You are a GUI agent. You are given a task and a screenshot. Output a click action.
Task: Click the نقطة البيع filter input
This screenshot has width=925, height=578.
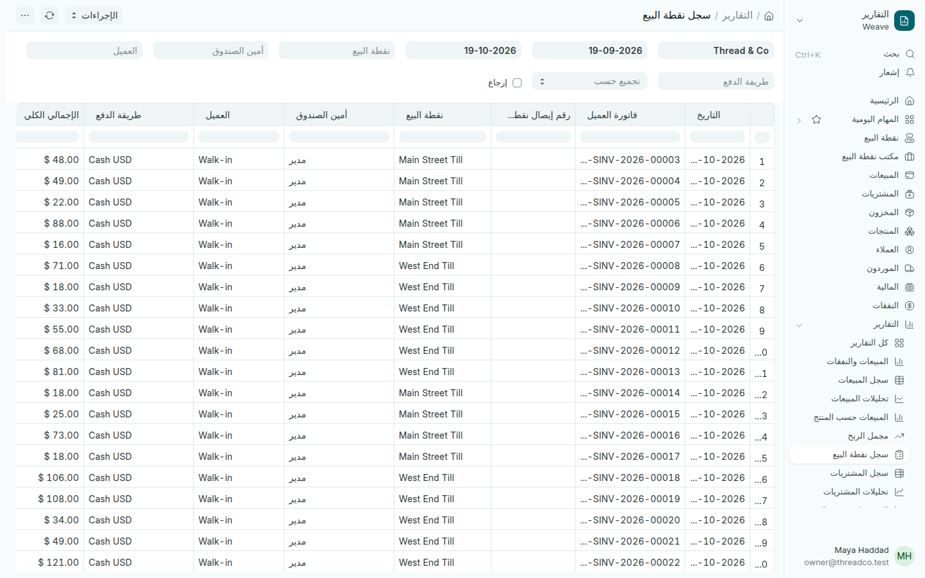tap(337, 51)
